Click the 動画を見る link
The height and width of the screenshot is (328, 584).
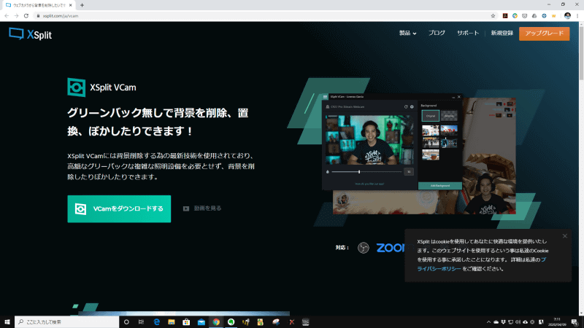click(207, 208)
